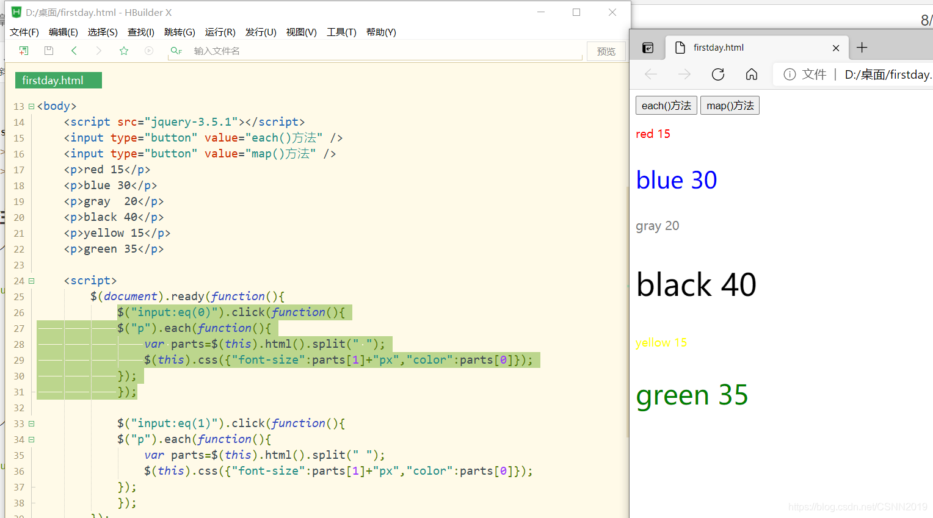Click line number 26 in the editor gutter
This screenshot has width=933, height=518.
(19, 312)
